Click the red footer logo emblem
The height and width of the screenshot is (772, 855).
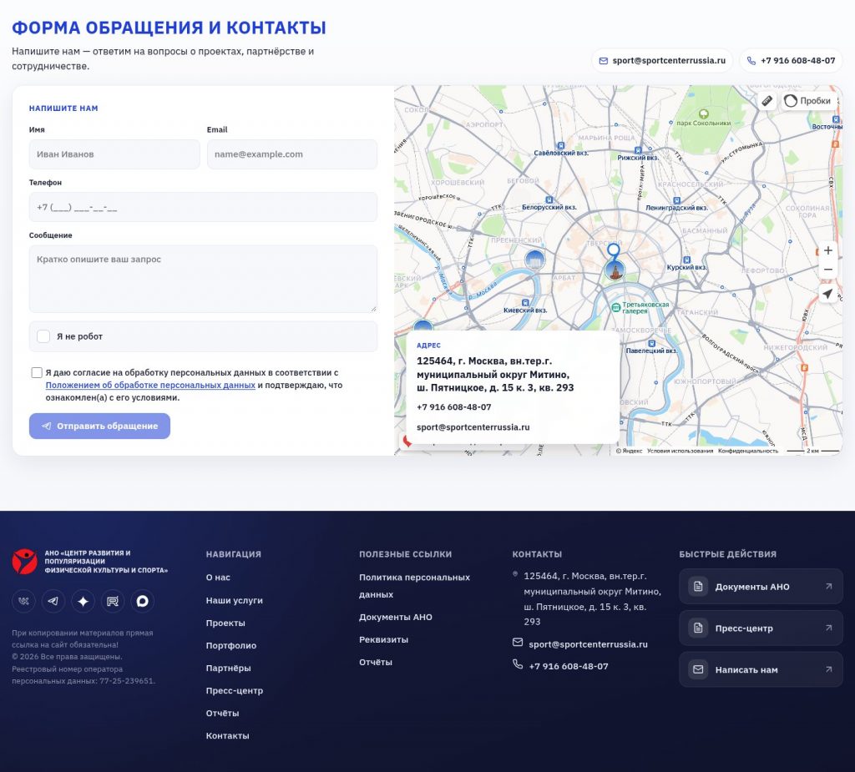(24, 562)
